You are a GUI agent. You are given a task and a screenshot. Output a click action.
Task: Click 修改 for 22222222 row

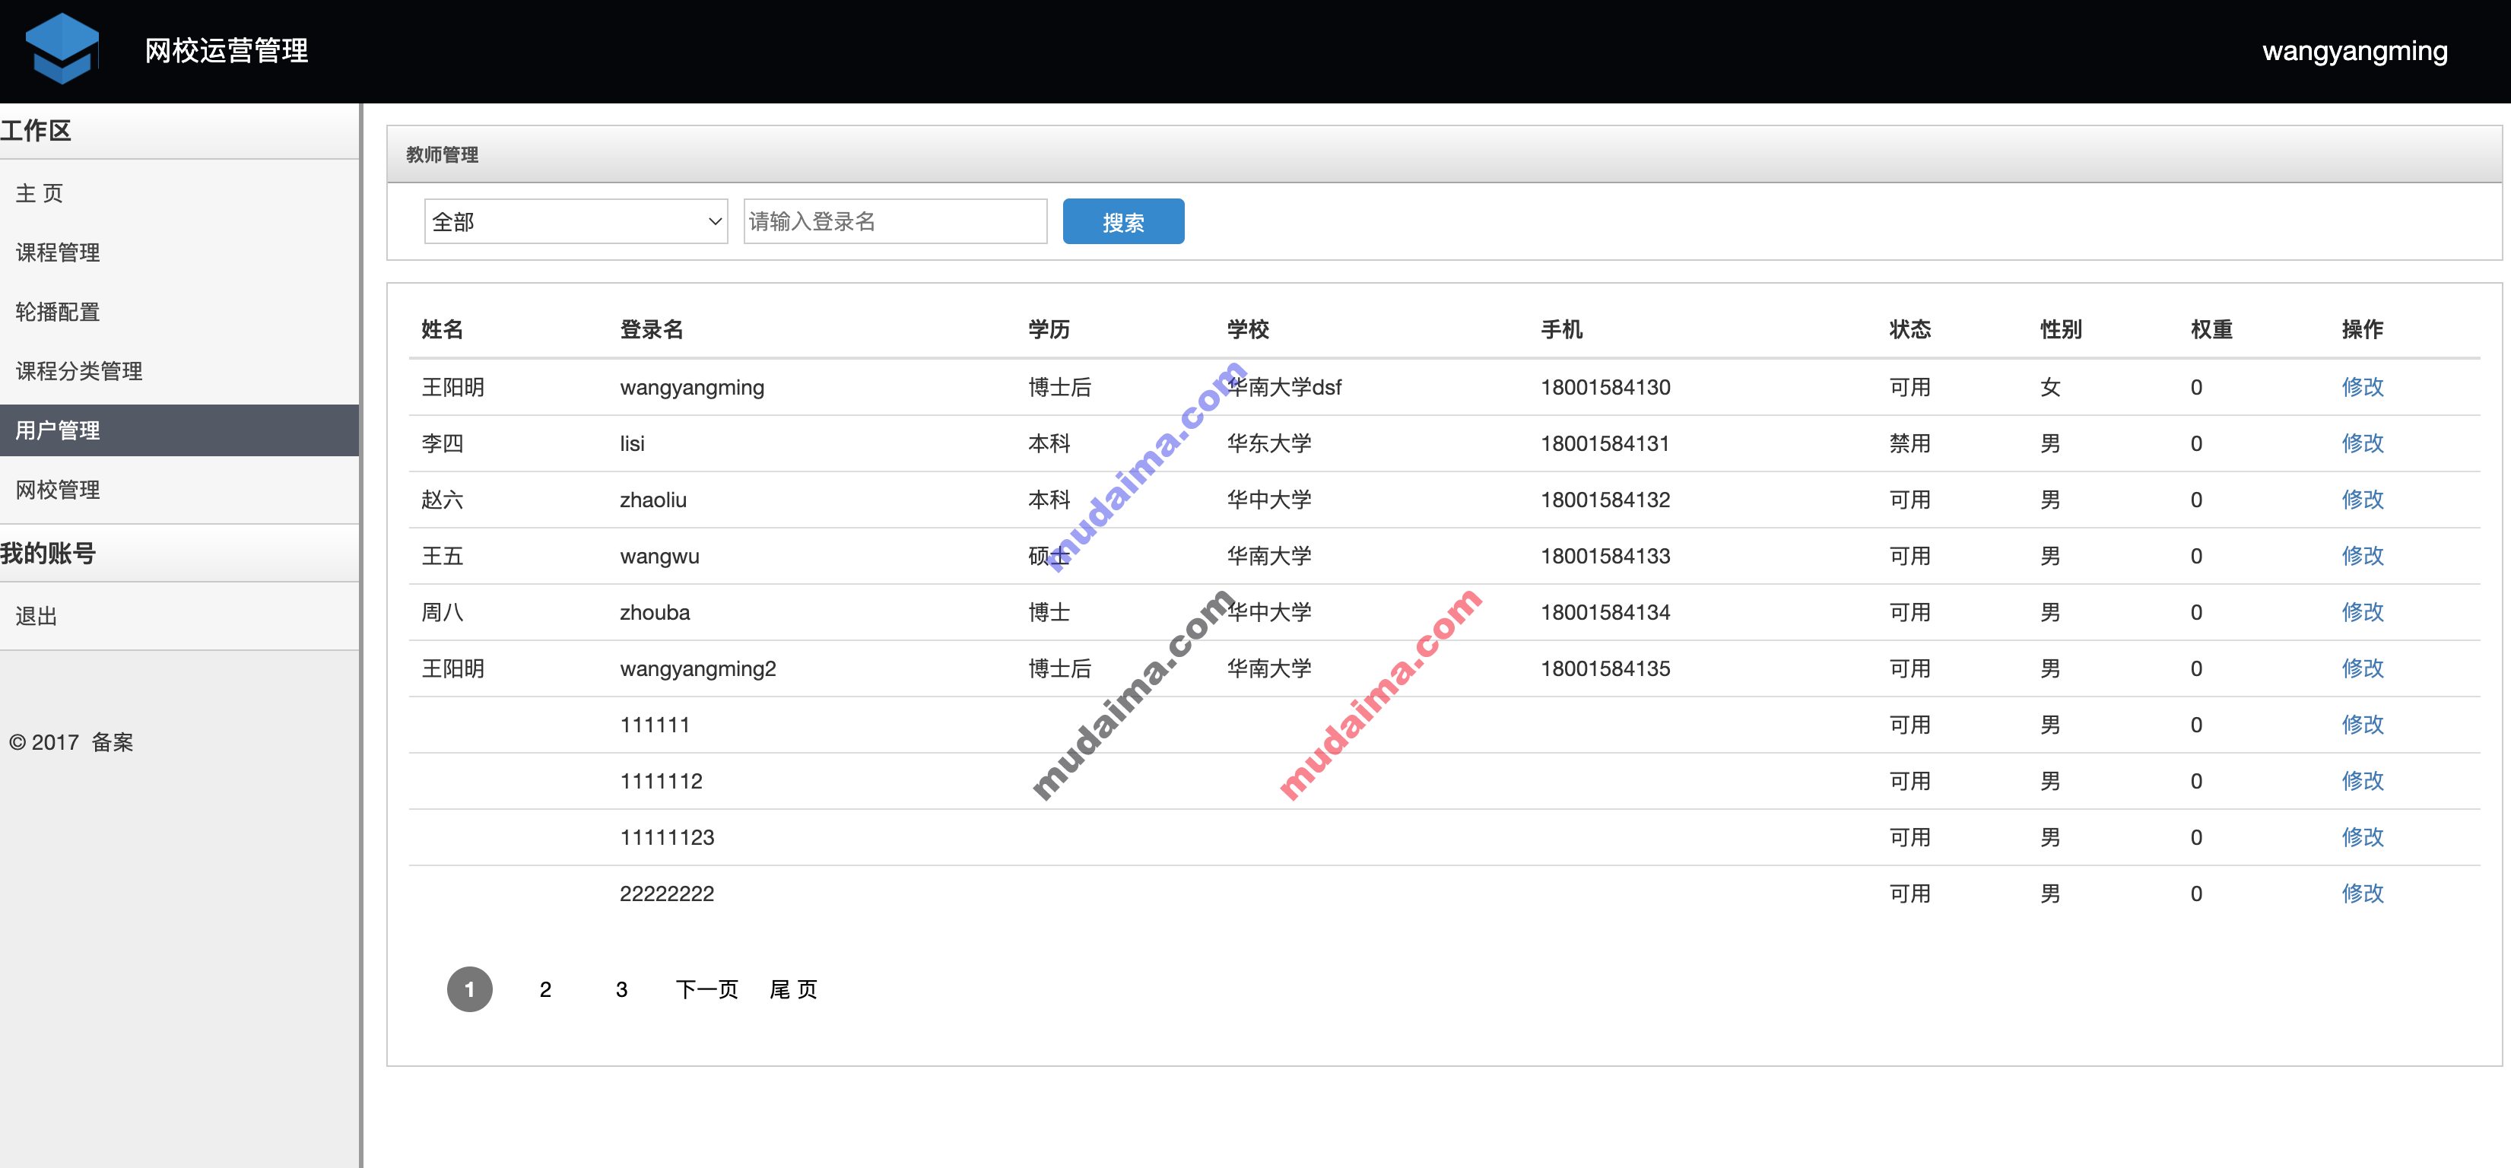(x=2362, y=894)
